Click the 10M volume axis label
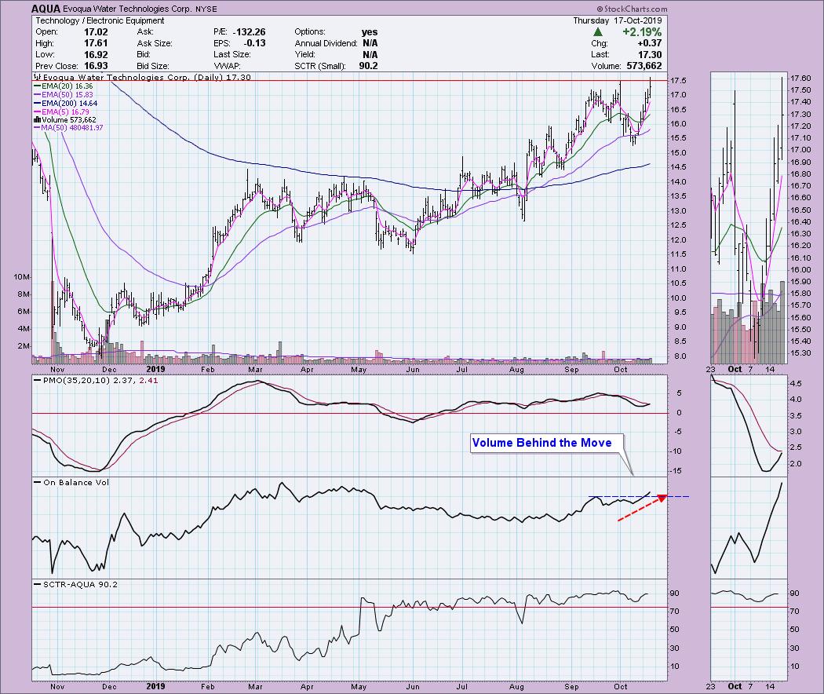Image resolution: width=824 pixels, height=694 pixels. click(x=22, y=277)
